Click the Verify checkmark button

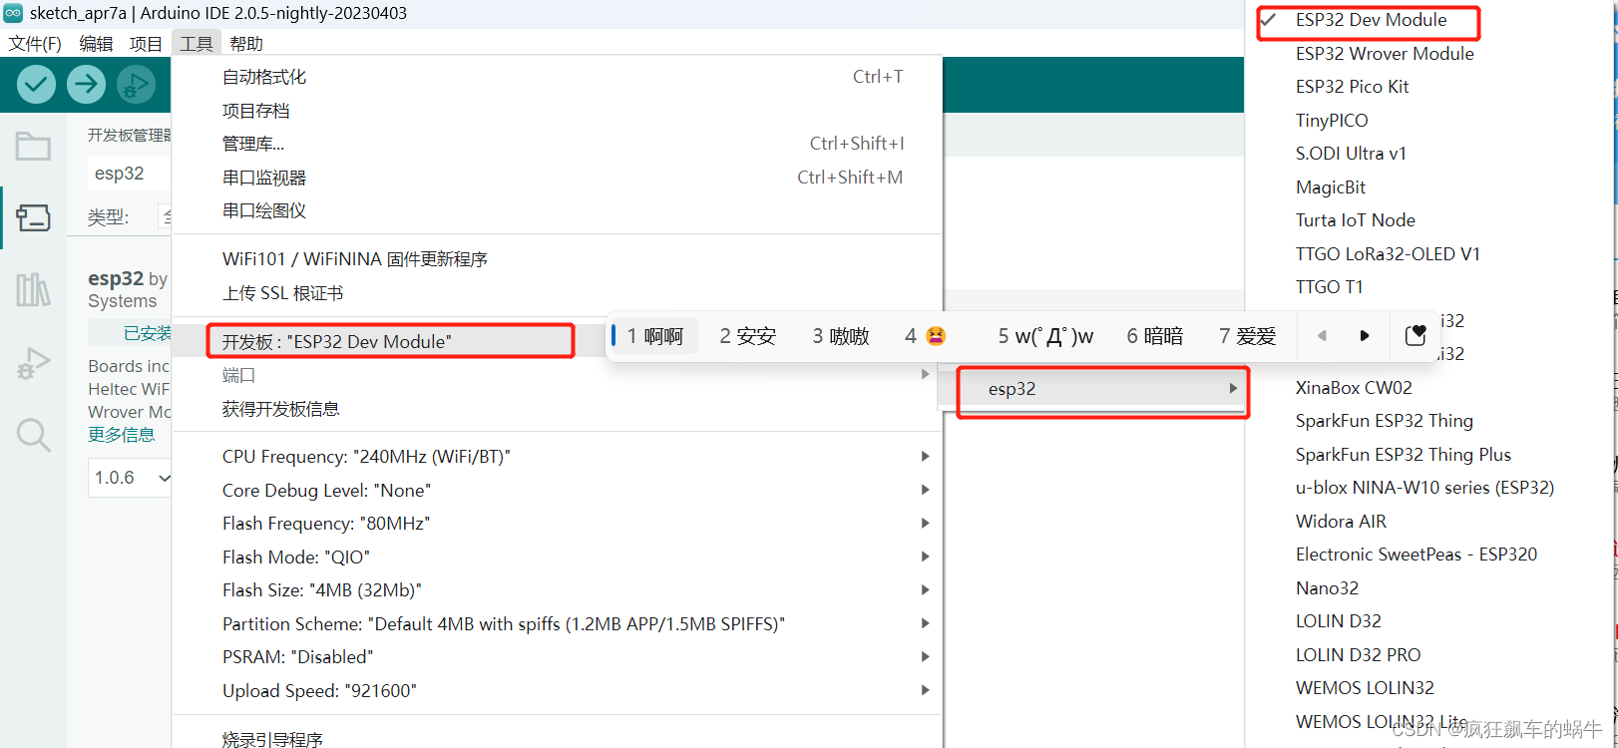point(36,85)
